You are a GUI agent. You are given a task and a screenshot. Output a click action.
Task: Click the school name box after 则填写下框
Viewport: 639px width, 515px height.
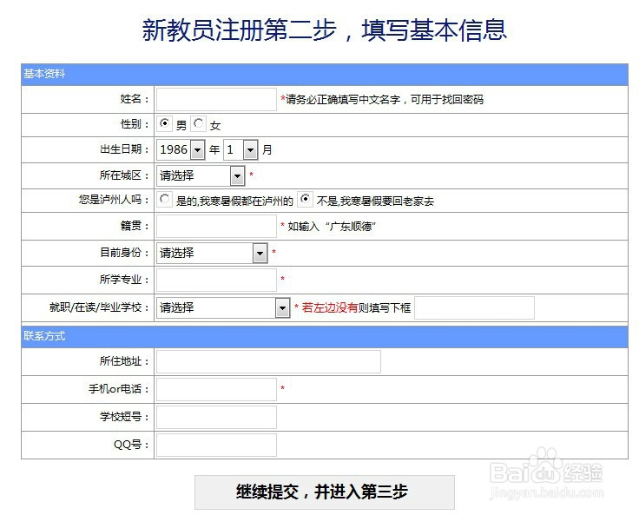pos(474,307)
